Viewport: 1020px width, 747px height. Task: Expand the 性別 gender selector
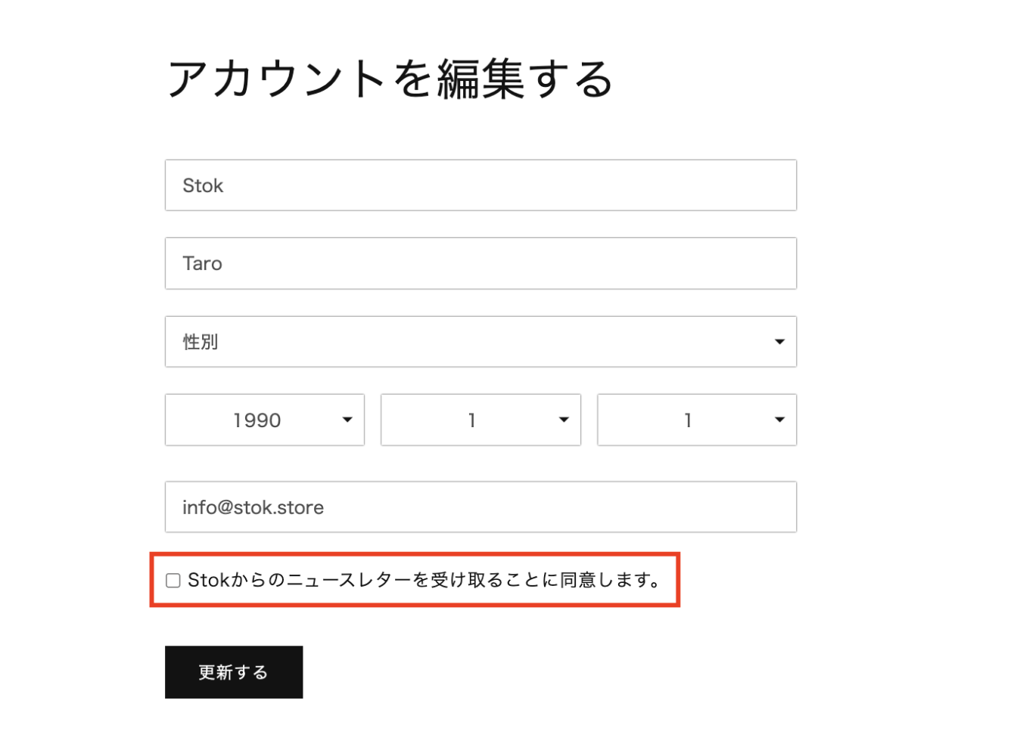(x=480, y=342)
